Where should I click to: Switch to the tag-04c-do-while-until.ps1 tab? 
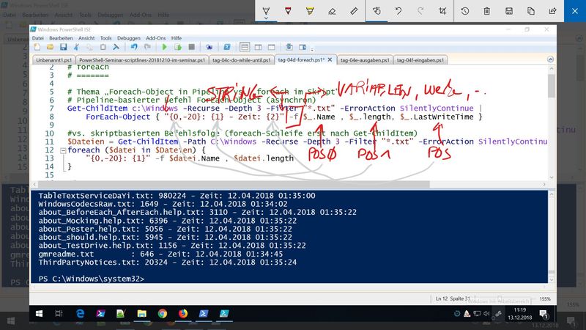click(242, 60)
